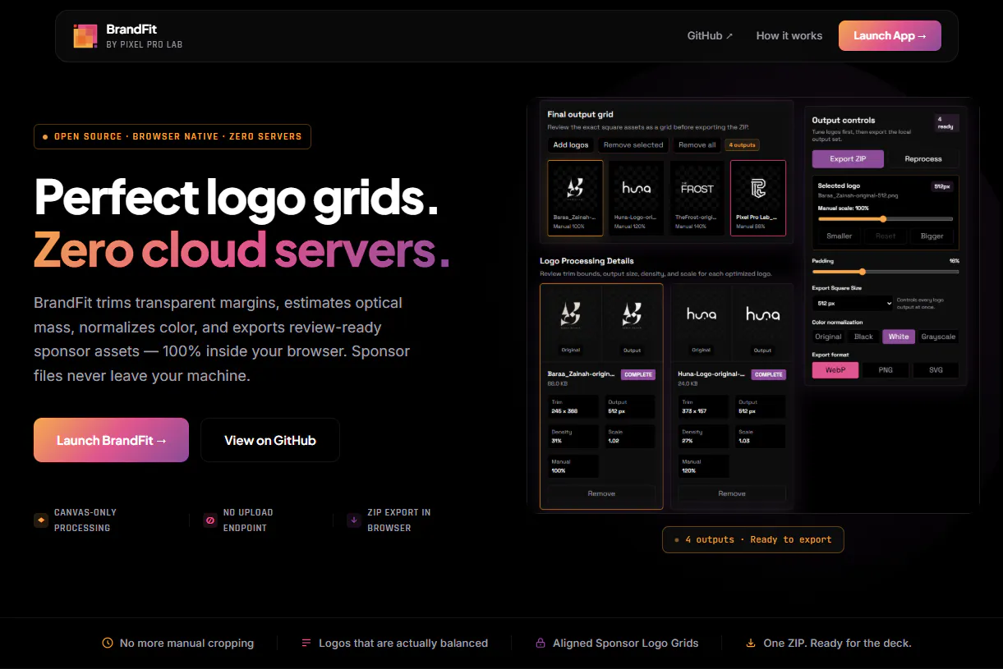Viewport: 1003px width, 669px height.
Task: Click the 4 ready badge in Output controls
Action: pos(946,122)
